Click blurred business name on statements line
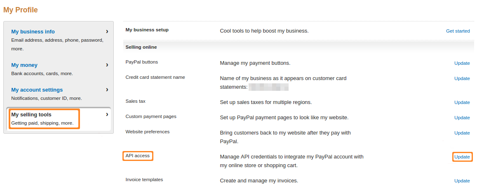477x189 pixels. click(x=269, y=87)
